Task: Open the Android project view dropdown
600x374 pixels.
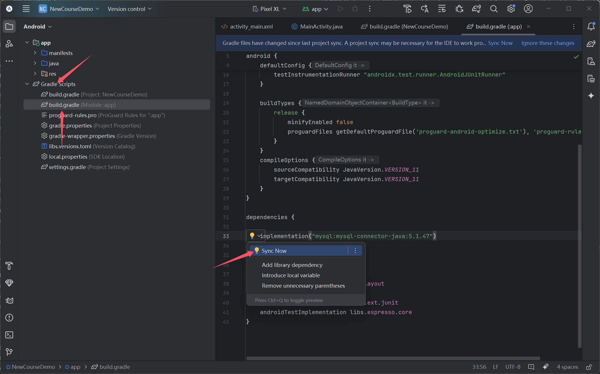Action: pyautogui.click(x=37, y=26)
